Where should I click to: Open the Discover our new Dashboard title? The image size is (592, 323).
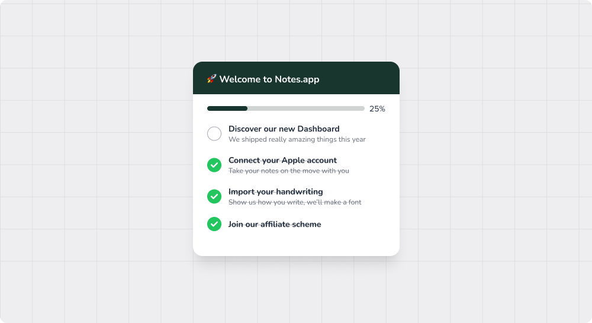coord(284,129)
